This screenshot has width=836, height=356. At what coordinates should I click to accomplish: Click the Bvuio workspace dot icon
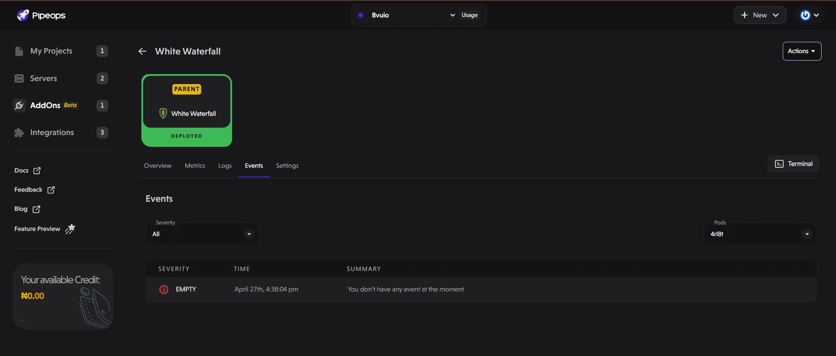point(360,15)
